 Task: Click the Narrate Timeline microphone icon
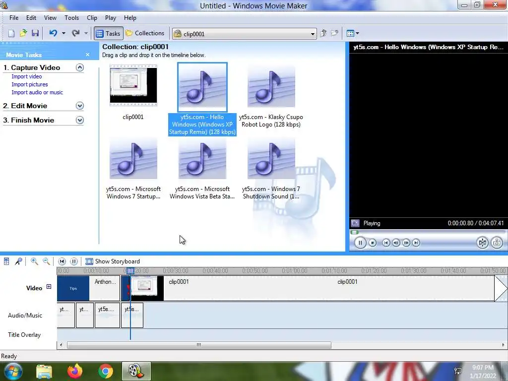18,261
